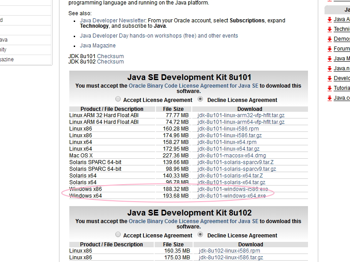Click the 77.77 MB file size

point(177,115)
